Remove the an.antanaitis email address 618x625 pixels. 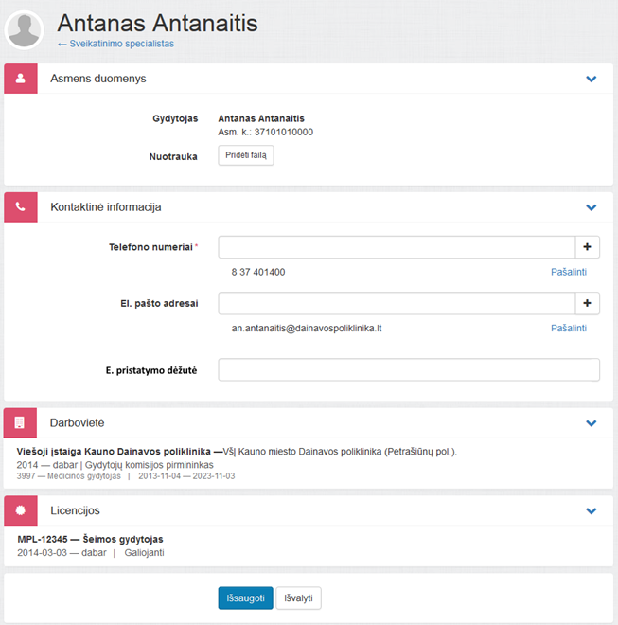click(569, 329)
